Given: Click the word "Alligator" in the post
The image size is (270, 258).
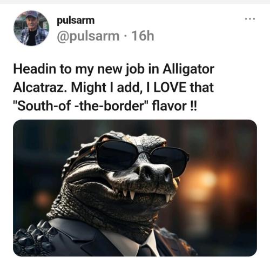Looking at the screenshot, I should click(188, 70).
